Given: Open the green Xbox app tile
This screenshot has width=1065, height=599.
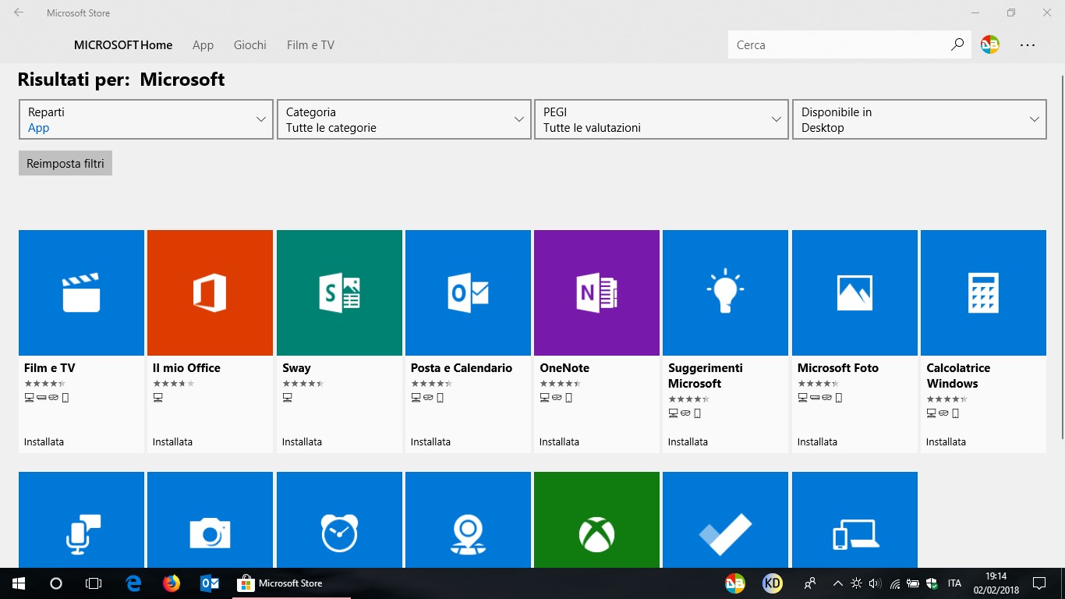Looking at the screenshot, I should [x=596, y=519].
